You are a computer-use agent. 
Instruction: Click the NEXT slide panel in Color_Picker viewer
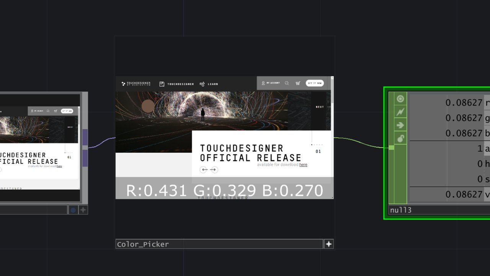(319, 110)
